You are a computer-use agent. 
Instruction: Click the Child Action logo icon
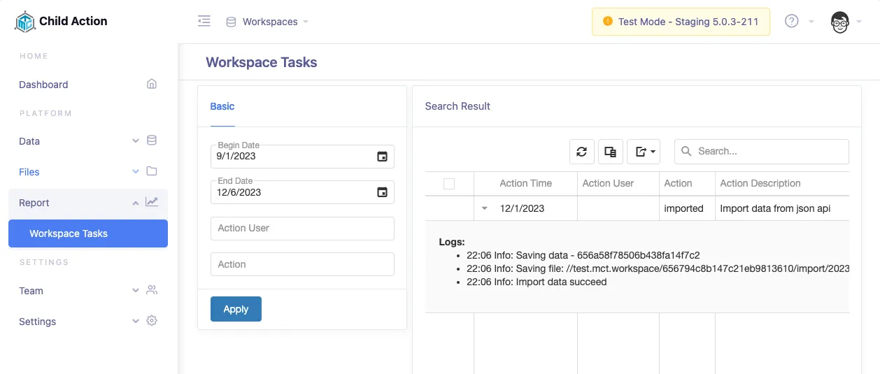[24, 22]
